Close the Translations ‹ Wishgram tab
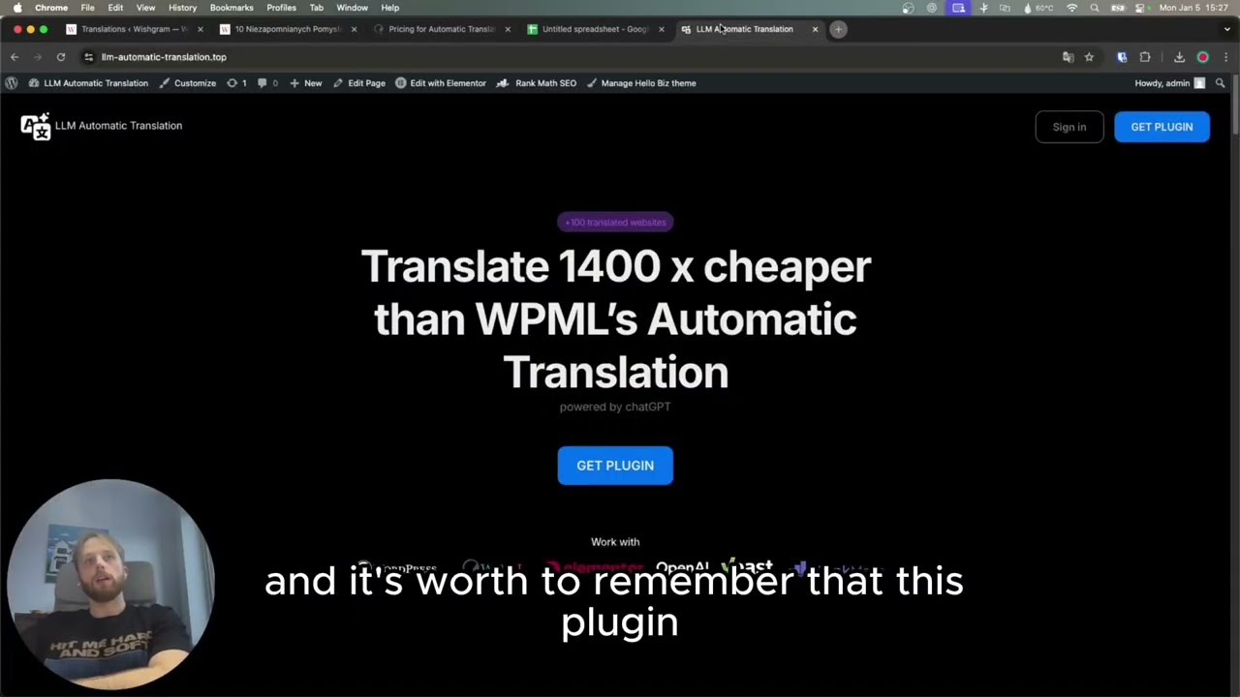This screenshot has height=697, width=1240. pos(201,29)
